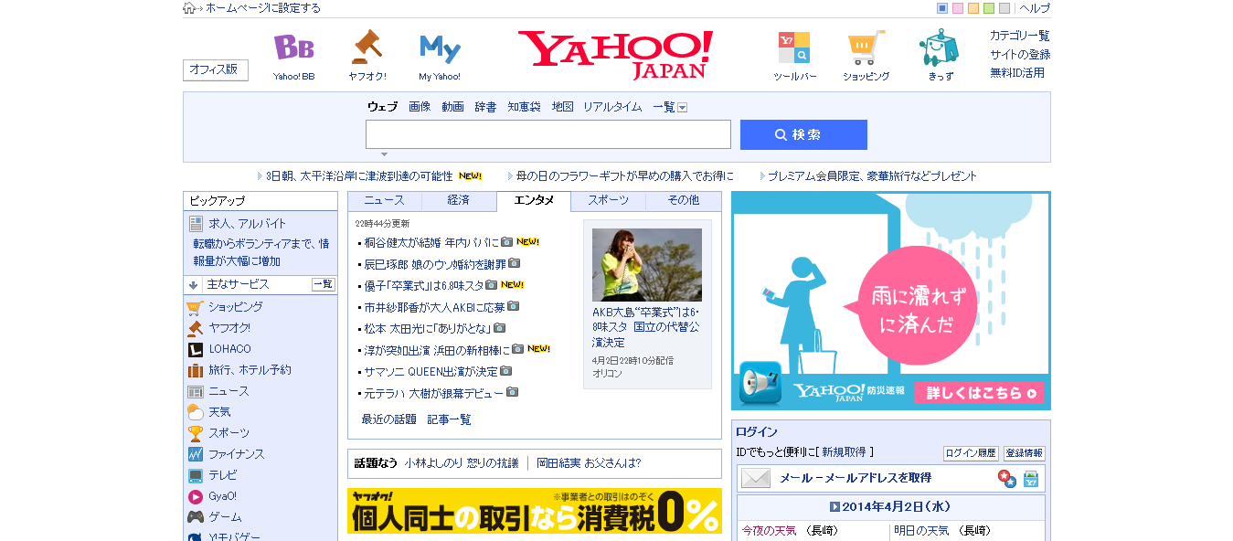Open the ヤフオク! gavel icon in header
This screenshot has height=541, width=1233.
coord(367,48)
